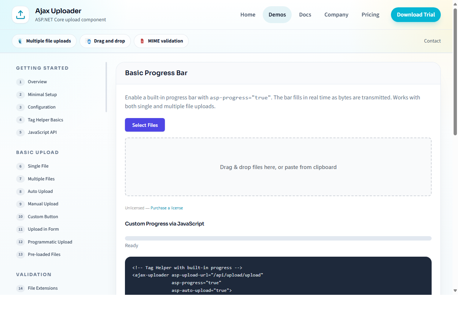Open the Upload in Form demo
The height and width of the screenshot is (330, 469).
click(x=43, y=229)
